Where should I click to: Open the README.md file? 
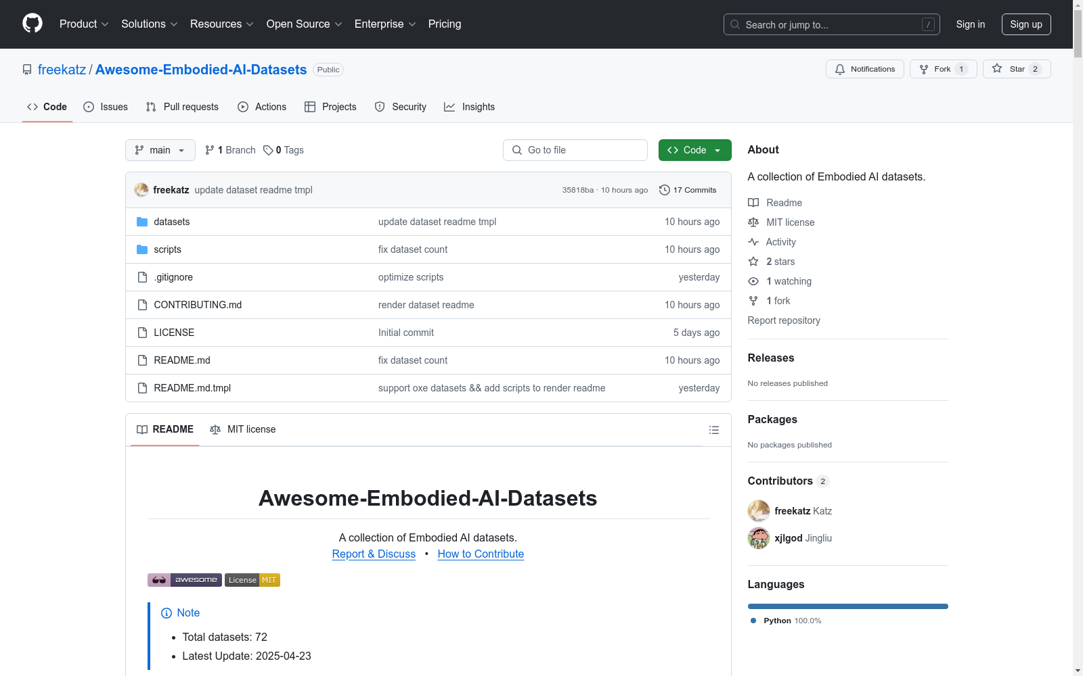coord(182,360)
